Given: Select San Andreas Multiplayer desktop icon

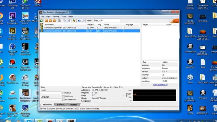Looking at the screenshot, I should tap(25, 96).
